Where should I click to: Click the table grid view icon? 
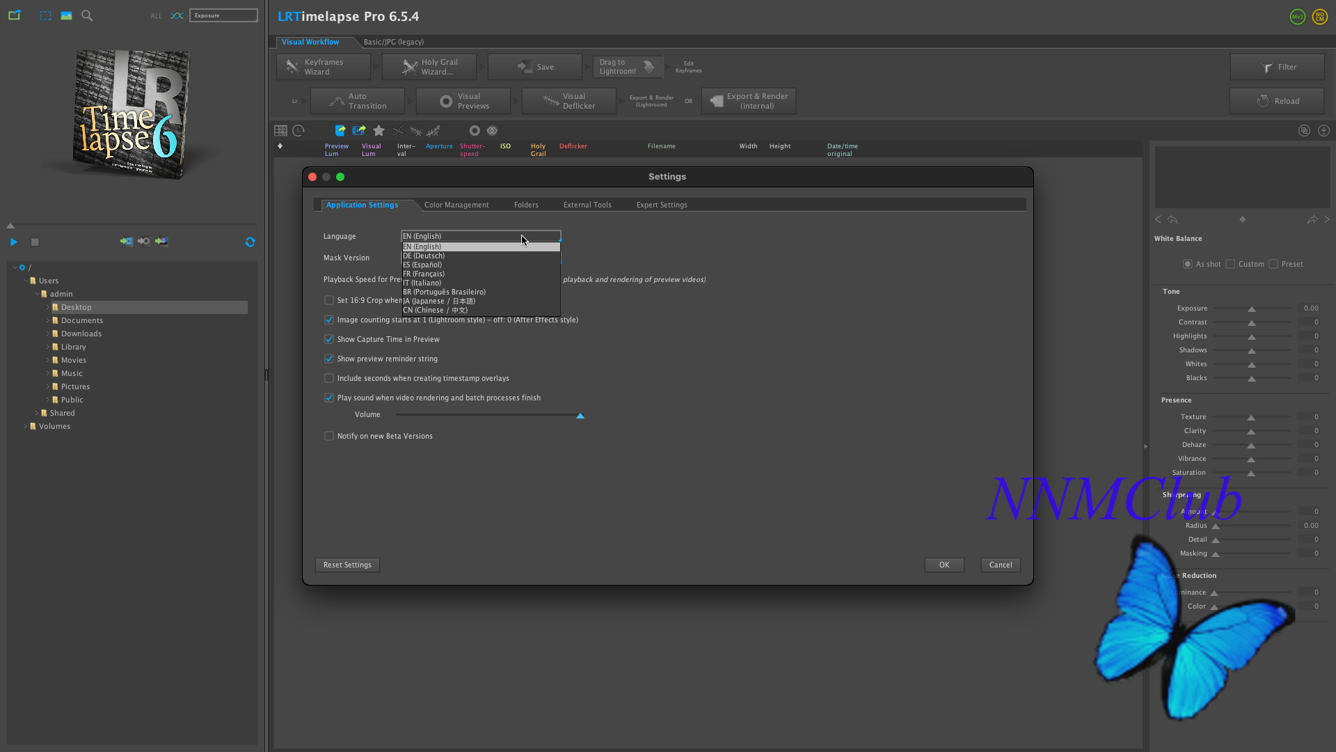(280, 130)
